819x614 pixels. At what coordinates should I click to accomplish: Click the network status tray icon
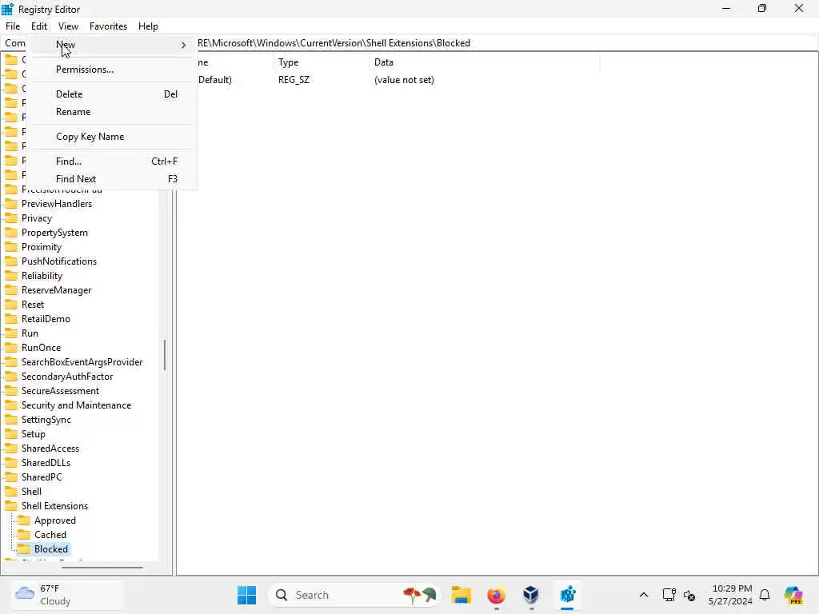pyautogui.click(x=669, y=595)
